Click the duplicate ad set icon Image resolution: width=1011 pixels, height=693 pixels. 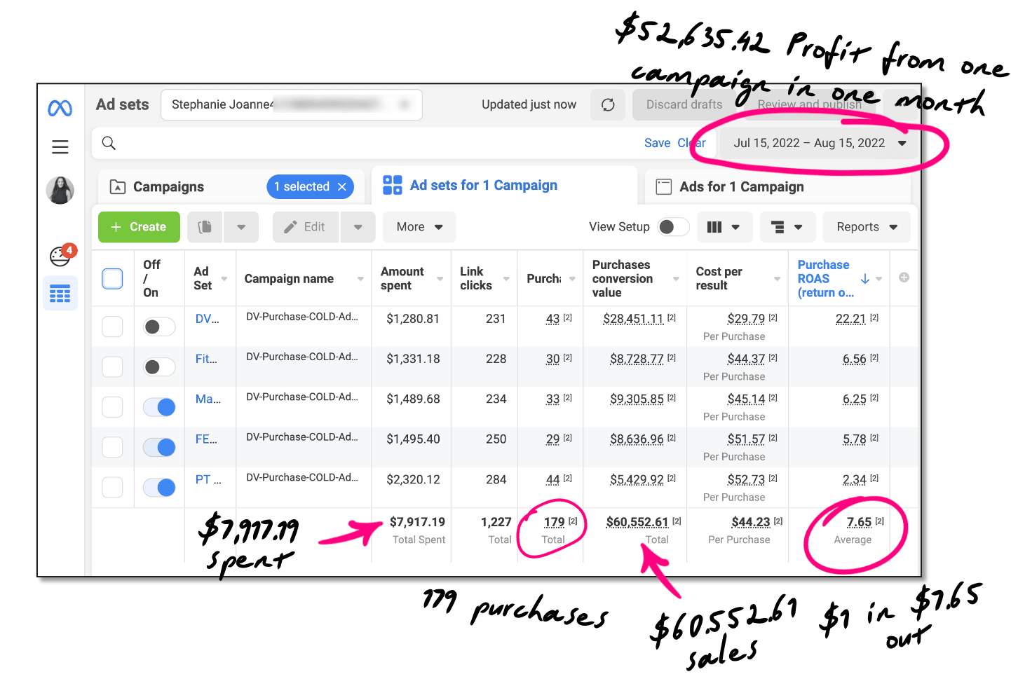point(205,227)
